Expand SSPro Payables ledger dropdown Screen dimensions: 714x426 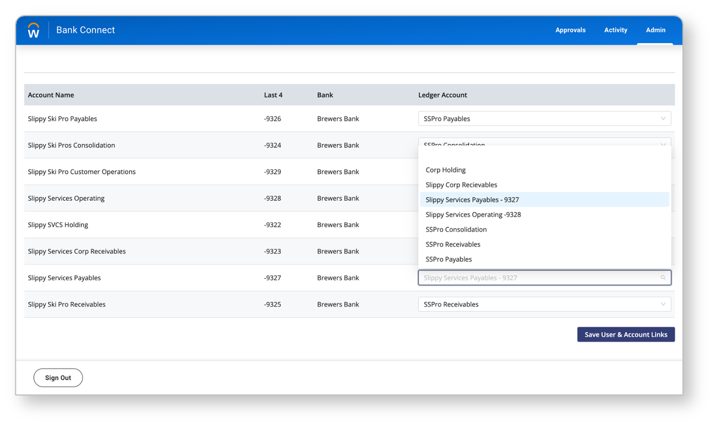[x=545, y=119]
